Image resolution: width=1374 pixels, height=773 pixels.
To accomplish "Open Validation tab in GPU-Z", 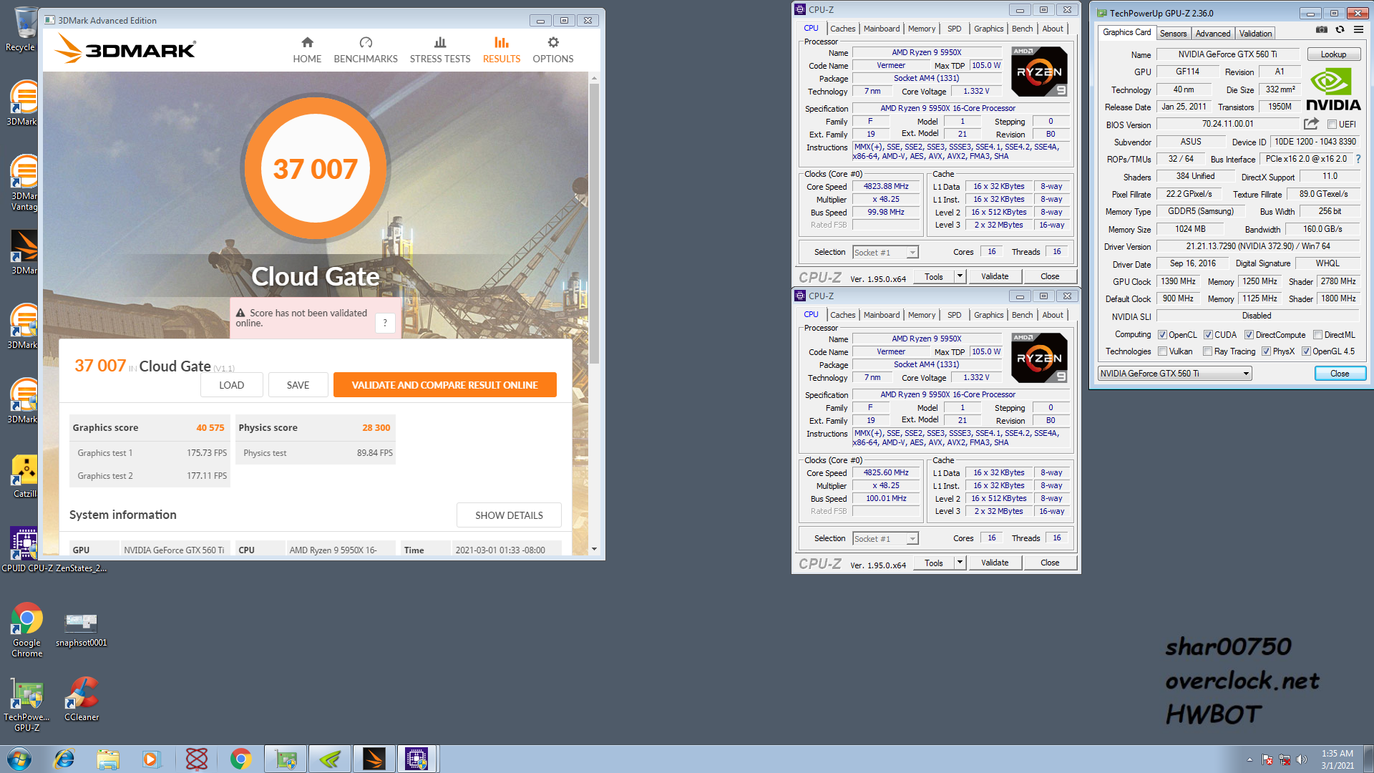I will 1255,34.
